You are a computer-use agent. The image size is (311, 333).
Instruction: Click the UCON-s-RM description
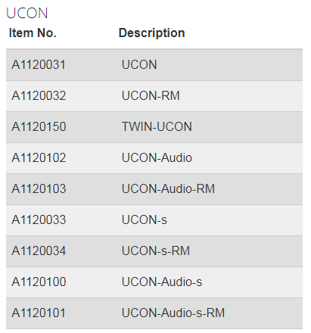click(x=156, y=251)
